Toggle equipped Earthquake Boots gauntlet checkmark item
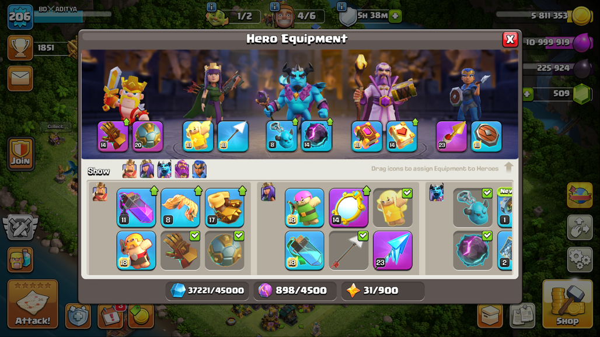This screenshot has height=337, width=600. [x=180, y=250]
